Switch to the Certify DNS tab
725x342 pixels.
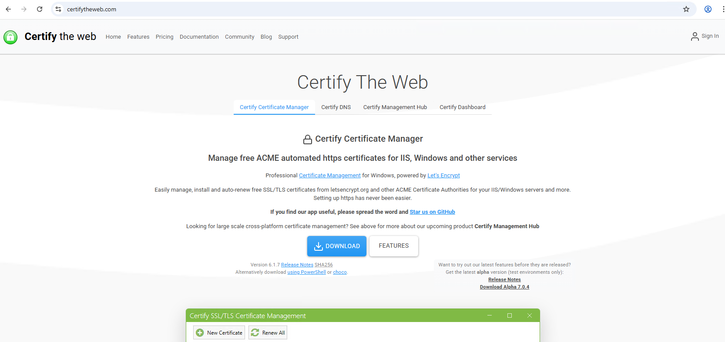coord(336,107)
